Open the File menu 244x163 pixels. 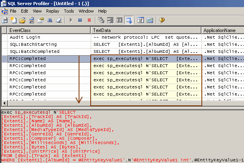(x=13, y=11)
